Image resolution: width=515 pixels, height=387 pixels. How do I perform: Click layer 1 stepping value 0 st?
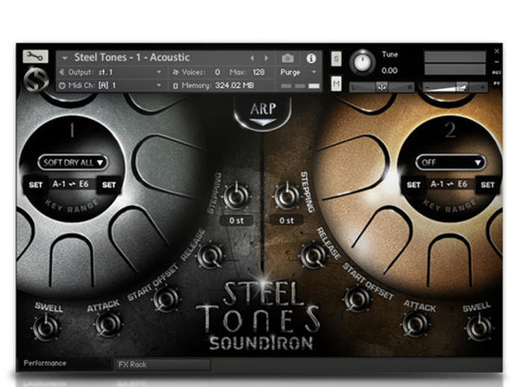(237, 220)
